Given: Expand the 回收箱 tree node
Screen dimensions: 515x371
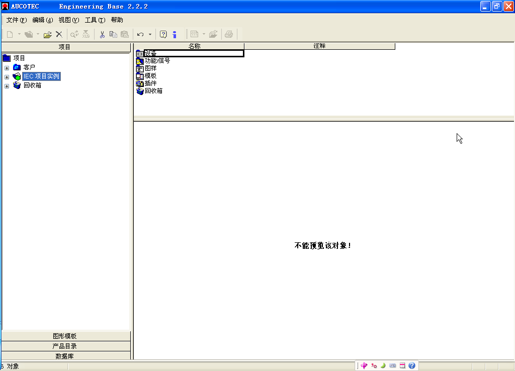Looking at the screenshot, I should point(7,86).
